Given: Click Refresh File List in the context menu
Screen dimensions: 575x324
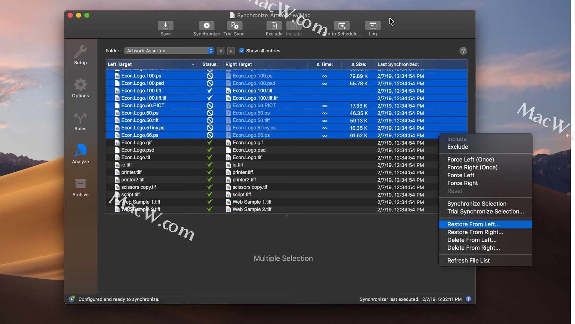Looking at the screenshot, I should coord(468,261).
